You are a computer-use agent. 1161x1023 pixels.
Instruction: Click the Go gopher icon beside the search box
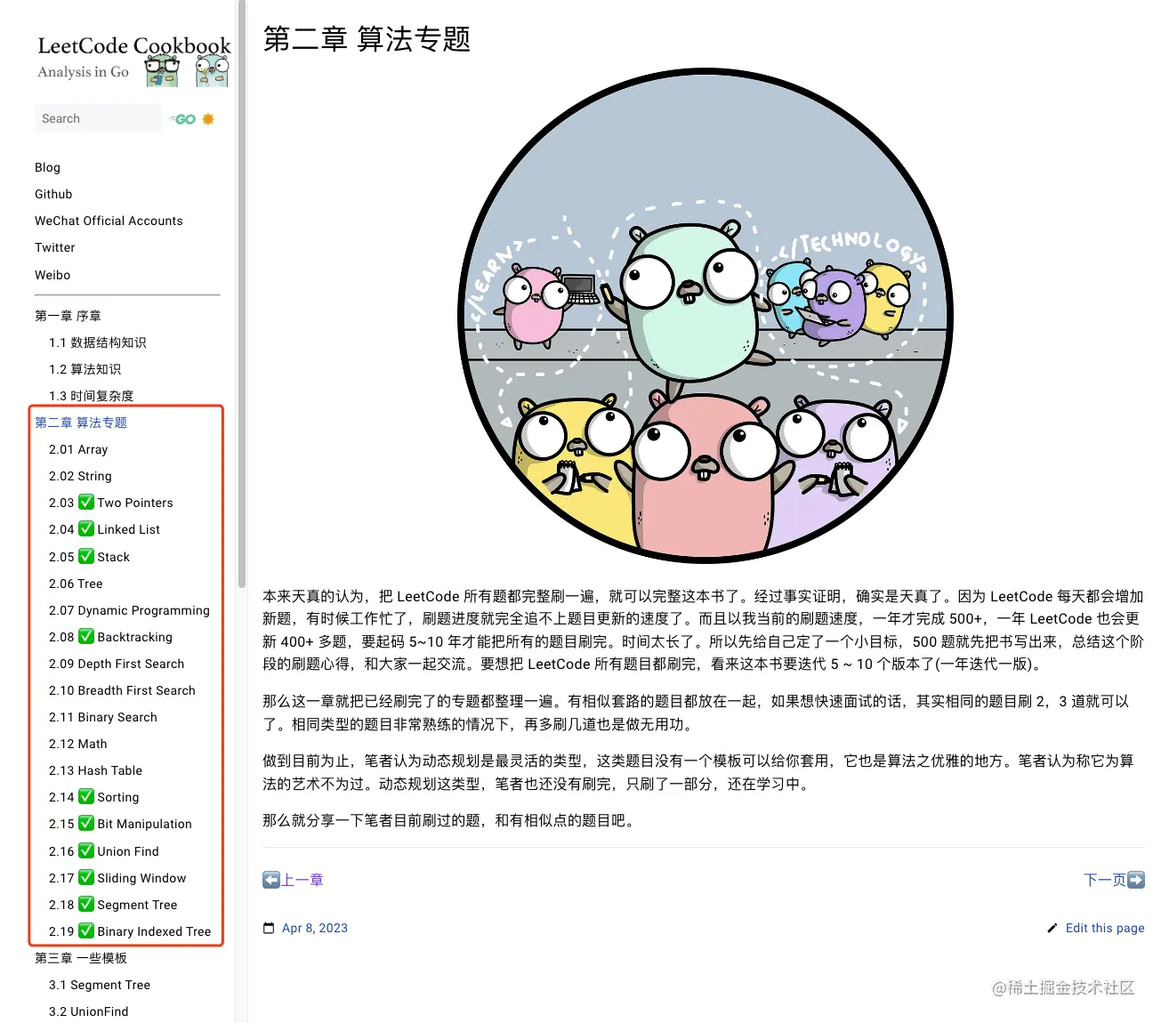[x=184, y=119]
